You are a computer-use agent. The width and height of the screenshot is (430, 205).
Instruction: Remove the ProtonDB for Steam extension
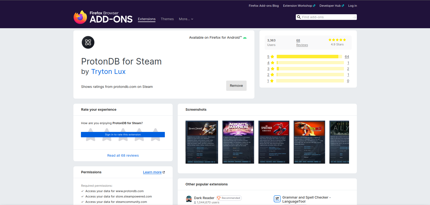point(236,86)
